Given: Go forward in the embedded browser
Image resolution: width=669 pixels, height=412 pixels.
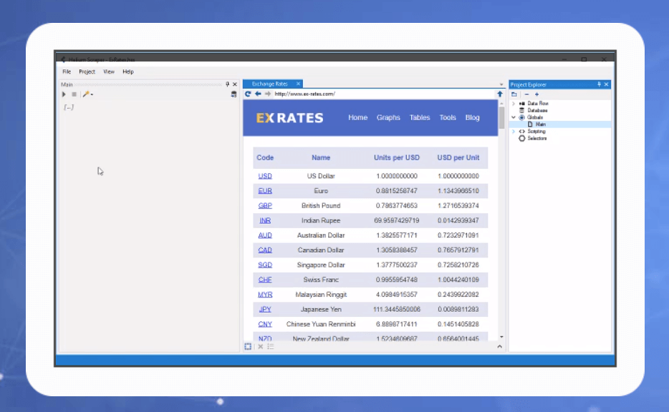Looking at the screenshot, I should tap(267, 94).
